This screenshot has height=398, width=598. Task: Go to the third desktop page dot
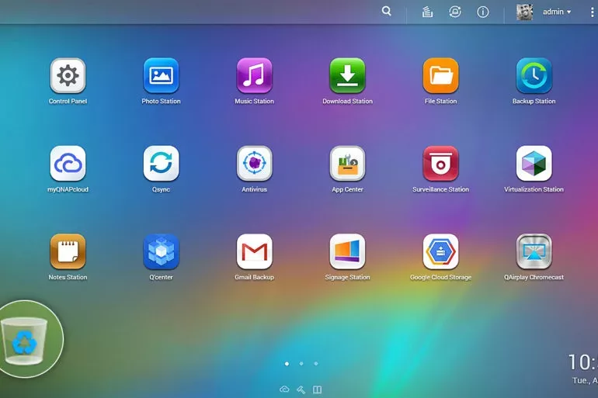click(315, 363)
